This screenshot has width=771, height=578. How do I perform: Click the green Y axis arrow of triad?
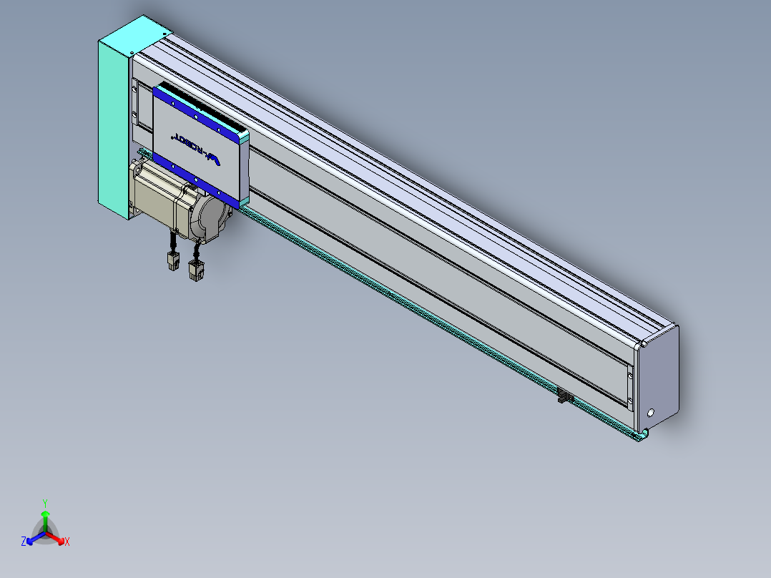(x=45, y=521)
